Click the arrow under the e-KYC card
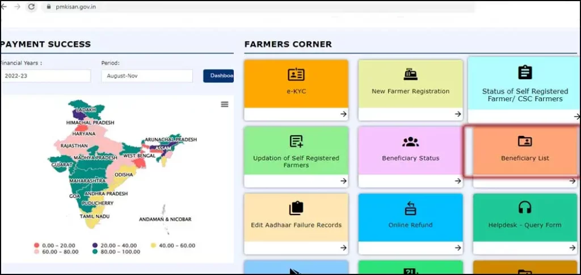The width and height of the screenshot is (581, 275). (343, 114)
